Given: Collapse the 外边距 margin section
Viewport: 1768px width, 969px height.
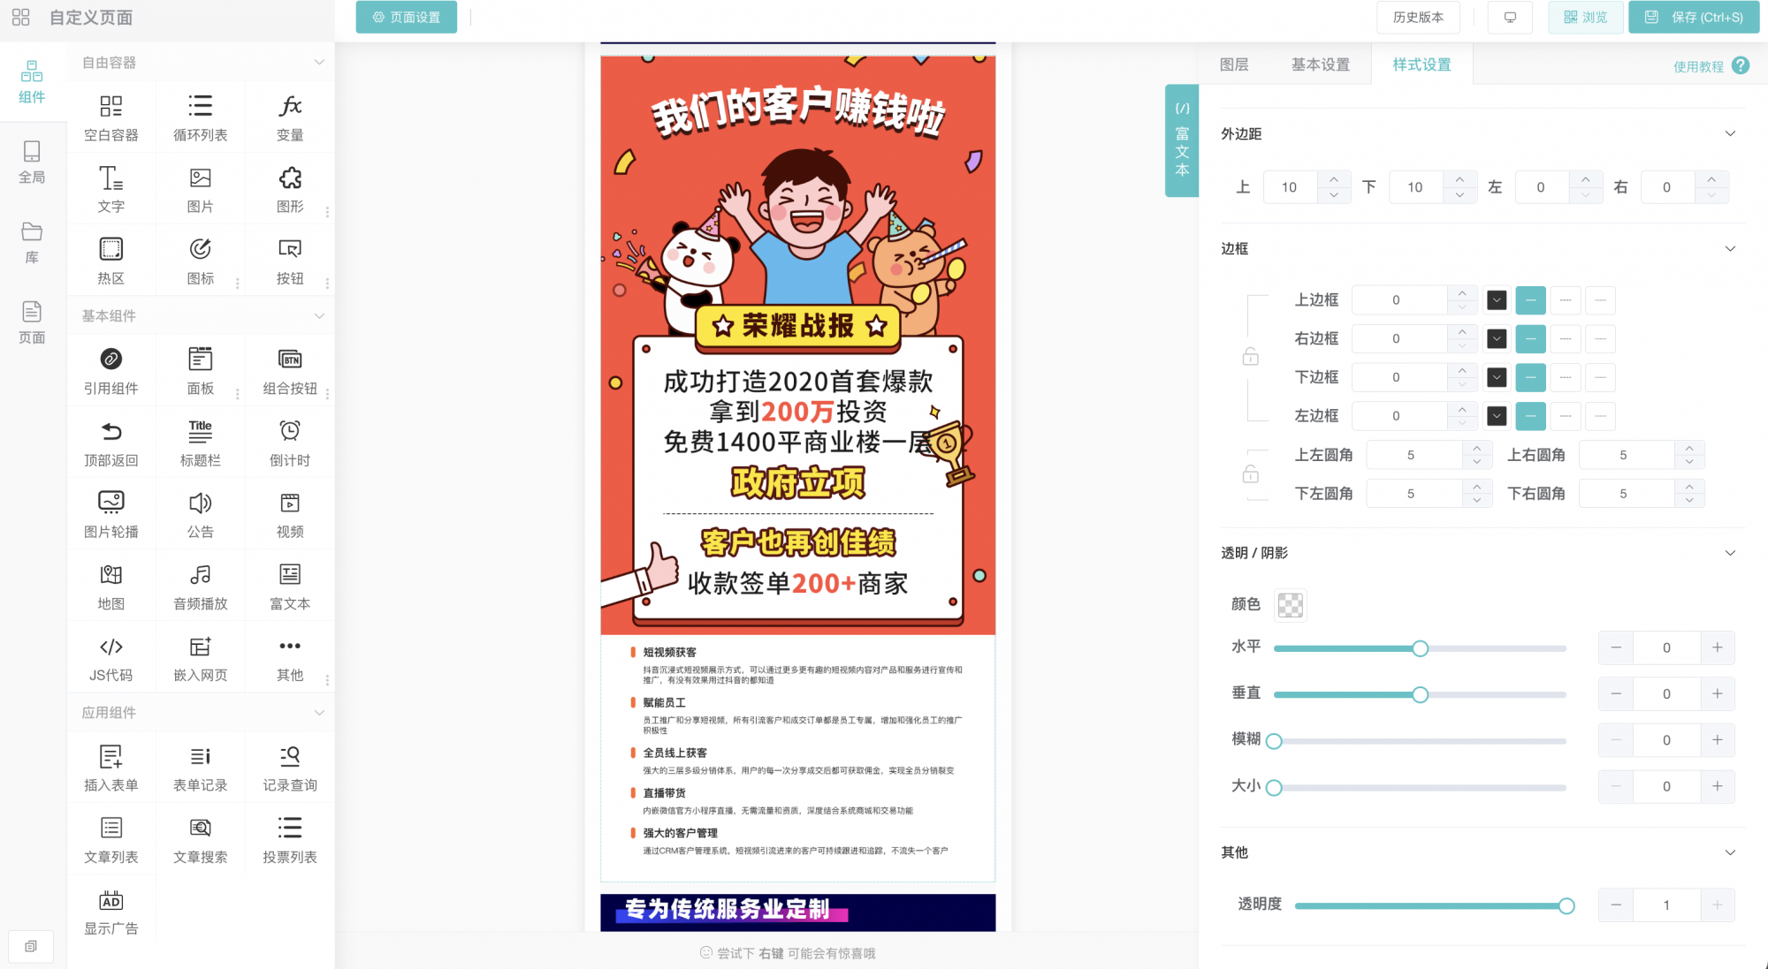Looking at the screenshot, I should click(x=1730, y=133).
